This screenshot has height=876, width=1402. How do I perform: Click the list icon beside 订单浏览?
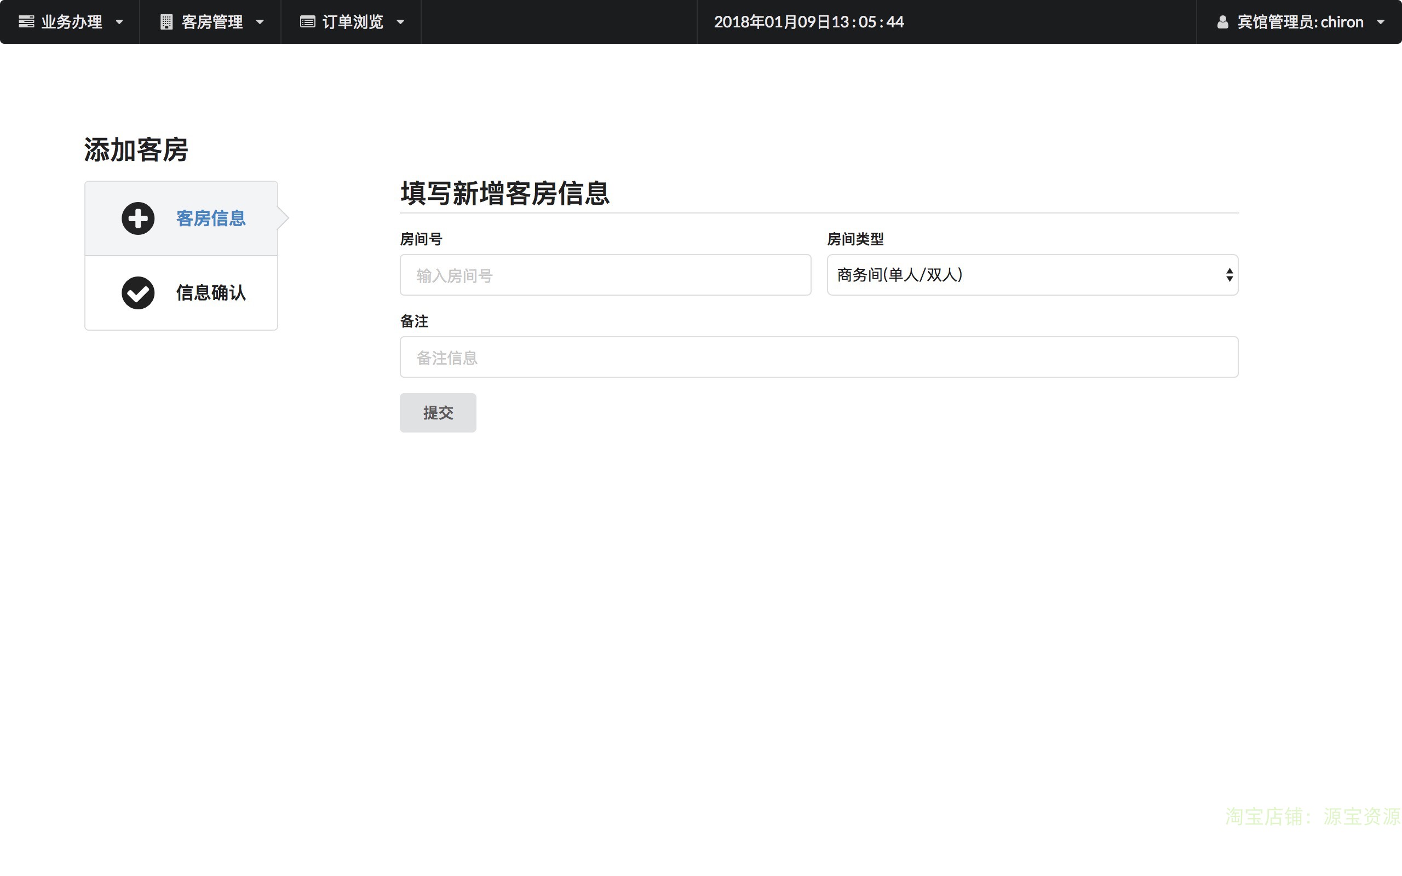point(308,22)
